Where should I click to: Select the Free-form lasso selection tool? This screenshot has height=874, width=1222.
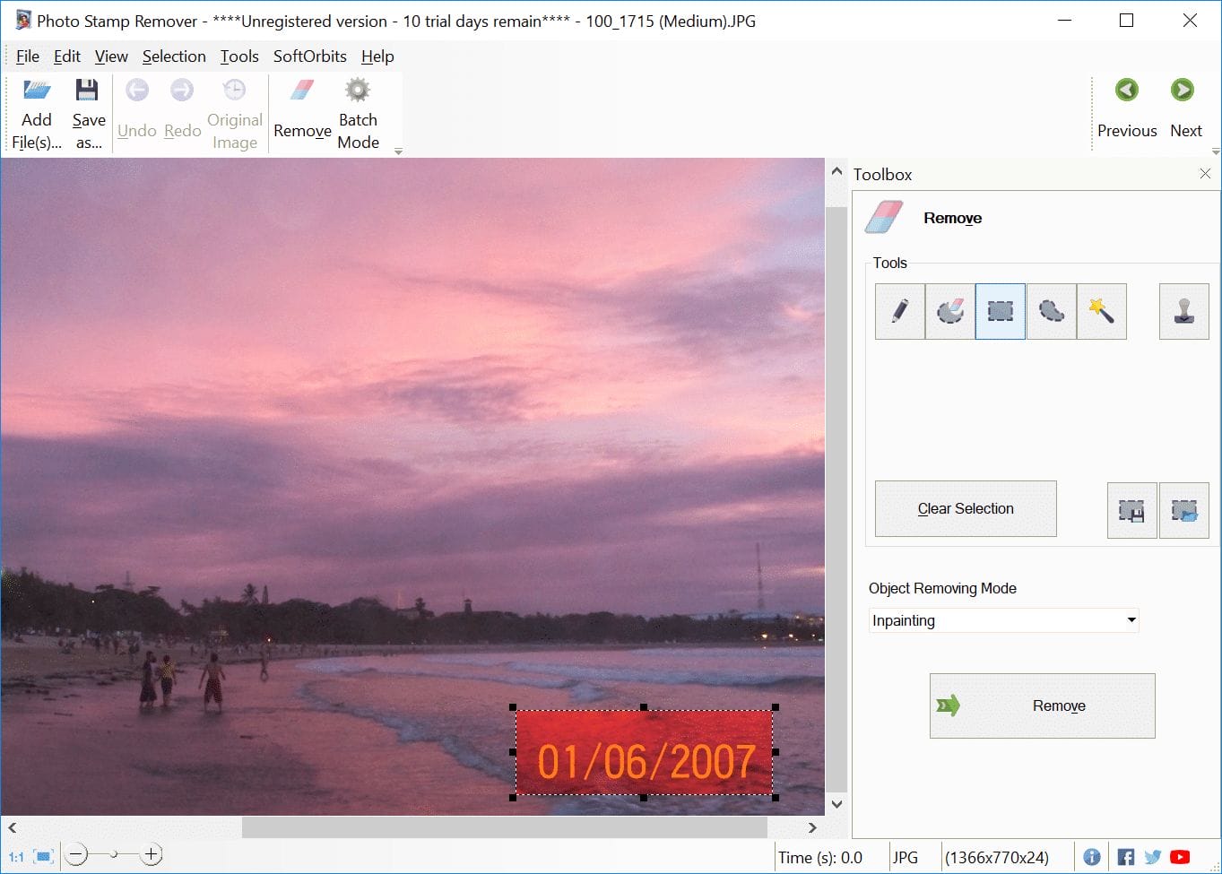[x=1051, y=311]
